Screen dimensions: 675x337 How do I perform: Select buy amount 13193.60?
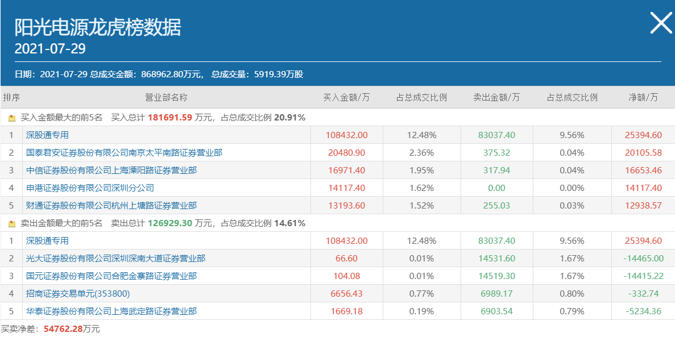(x=346, y=206)
